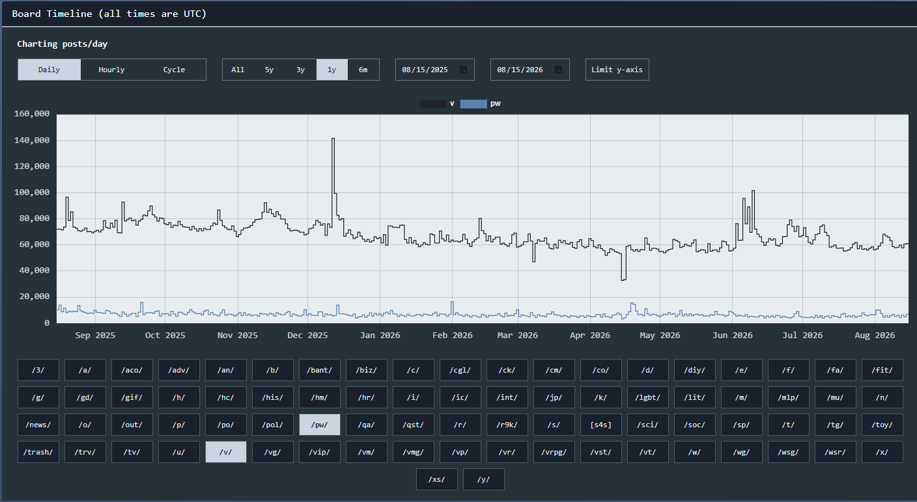This screenshot has width=917, height=502.
Task: Show /g/ board on timeline
Action: pyautogui.click(x=38, y=397)
